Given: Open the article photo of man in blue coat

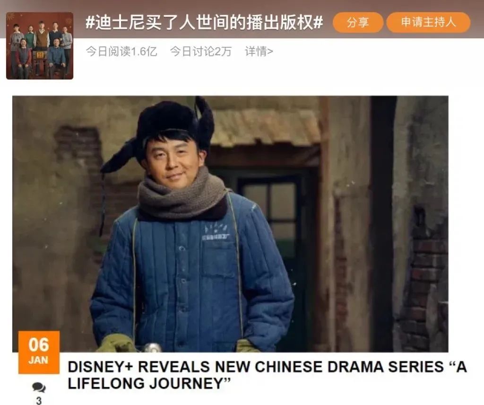Looking at the screenshot, I should click(230, 224).
